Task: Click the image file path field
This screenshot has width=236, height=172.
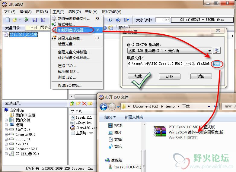Action: 170,64
